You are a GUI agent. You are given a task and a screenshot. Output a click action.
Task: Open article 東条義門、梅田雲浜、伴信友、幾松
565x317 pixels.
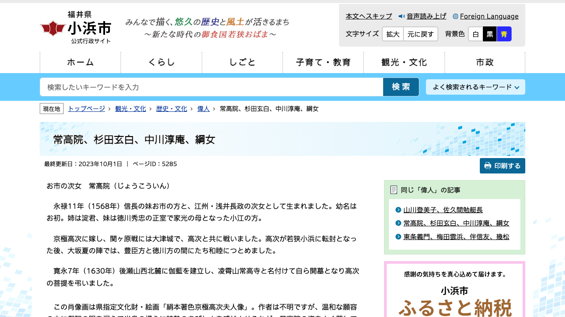pyautogui.click(x=456, y=237)
